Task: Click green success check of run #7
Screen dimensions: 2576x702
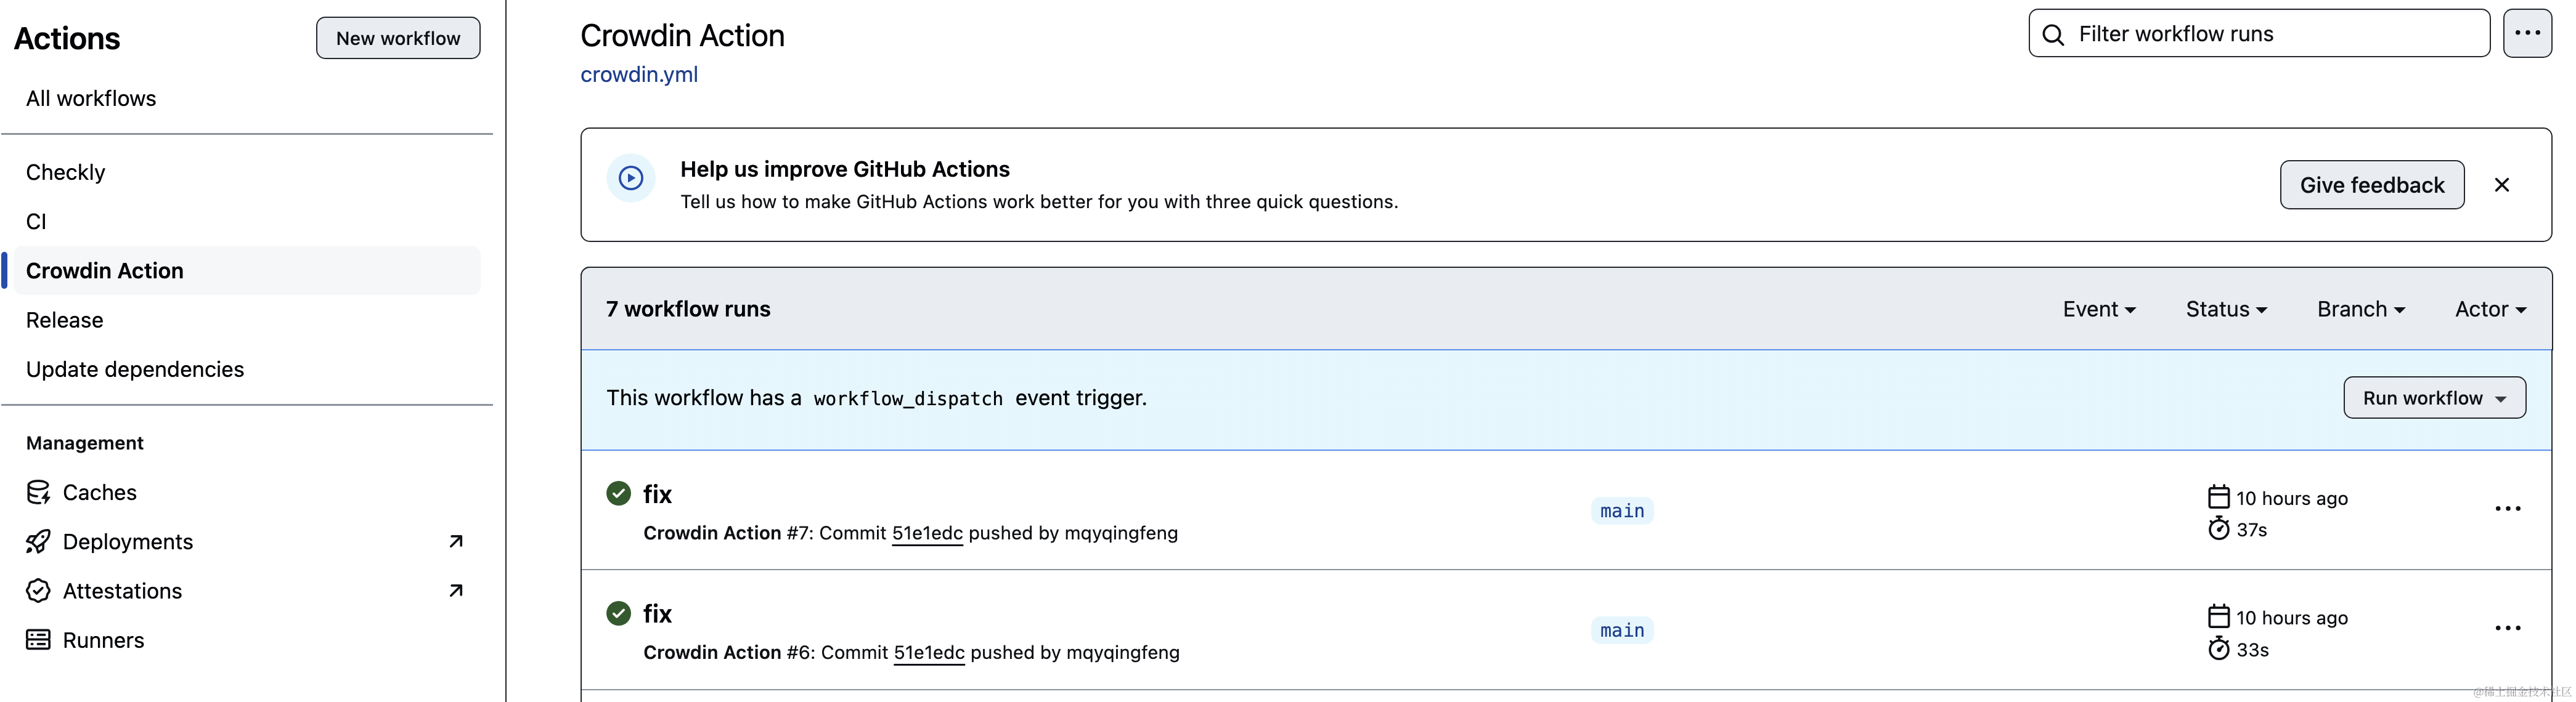Action: (x=618, y=493)
